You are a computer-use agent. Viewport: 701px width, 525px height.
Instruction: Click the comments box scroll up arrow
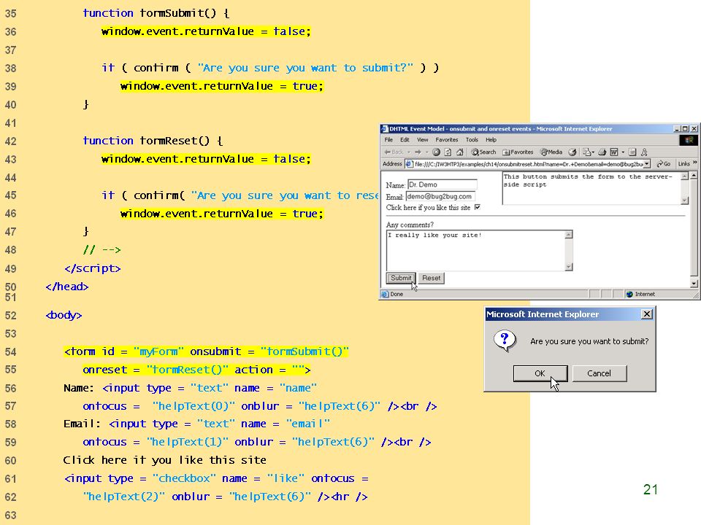pos(569,235)
